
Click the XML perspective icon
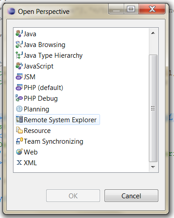click(19, 162)
